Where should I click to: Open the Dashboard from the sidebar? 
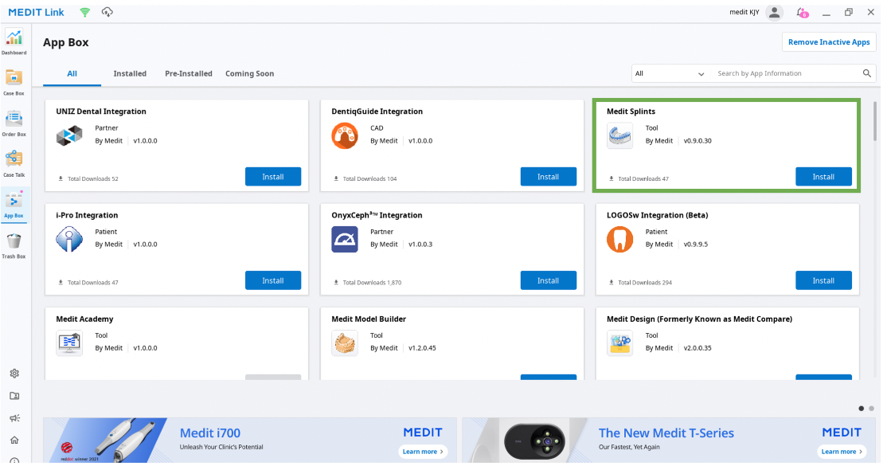pos(14,40)
